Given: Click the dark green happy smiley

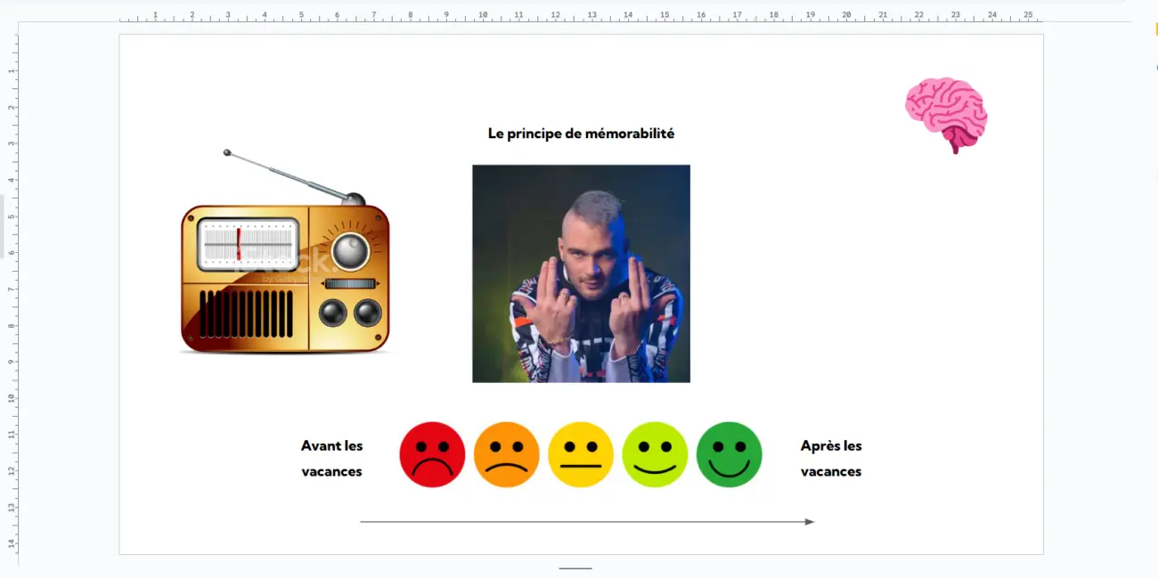Looking at the screenshot, I should click(x=729, y=454).
